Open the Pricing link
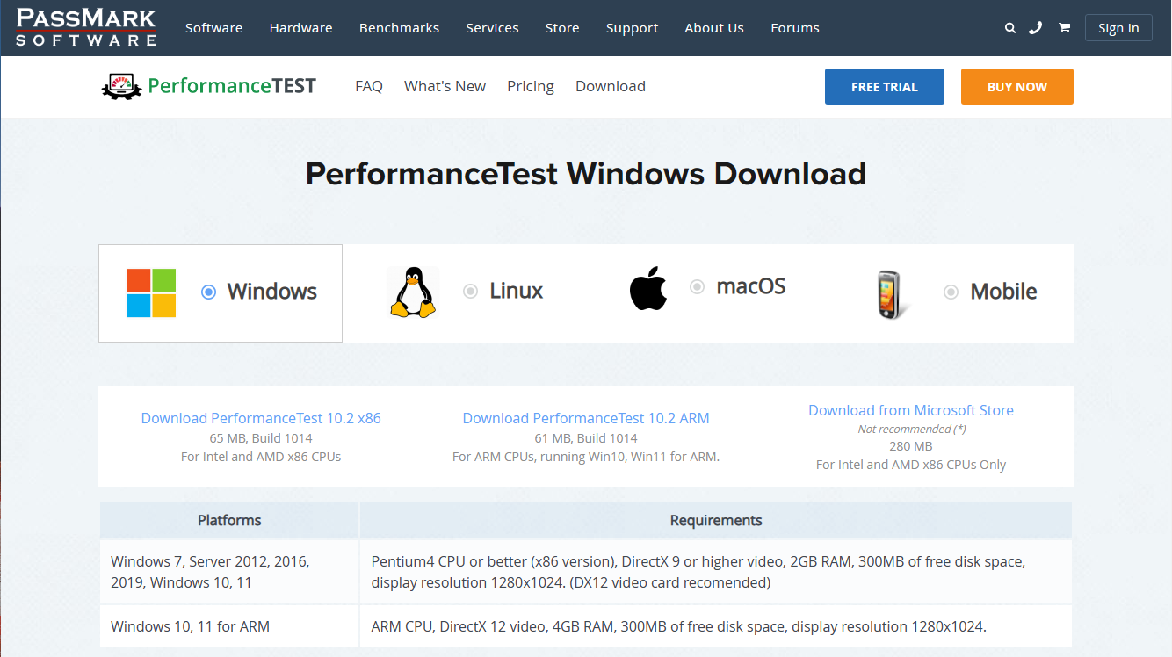This screenshot has height=657, width=1172. click(x=531, y=86)
